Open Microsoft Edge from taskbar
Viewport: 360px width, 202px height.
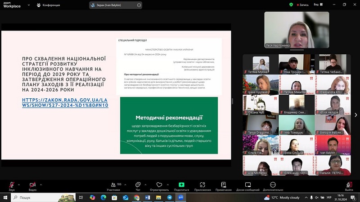(x=103, y=198)
